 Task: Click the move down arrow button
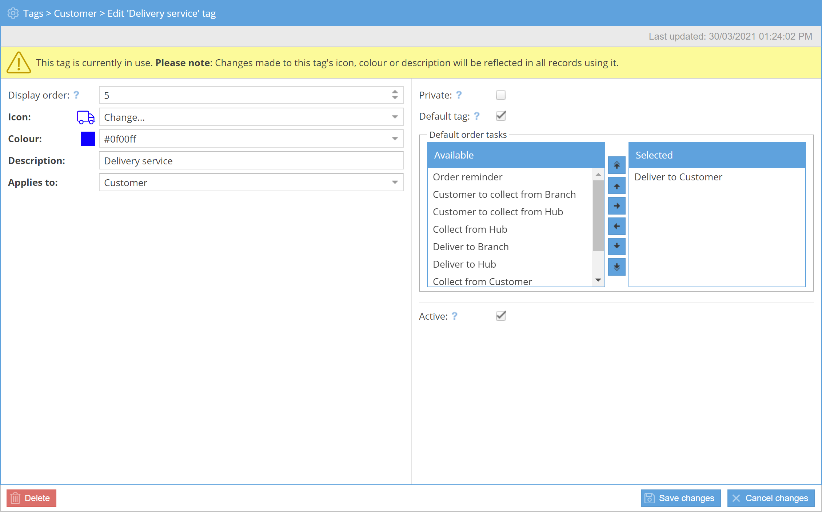click(616, 246)
